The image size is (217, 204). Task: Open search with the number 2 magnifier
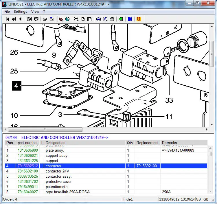tap(105, 19)
